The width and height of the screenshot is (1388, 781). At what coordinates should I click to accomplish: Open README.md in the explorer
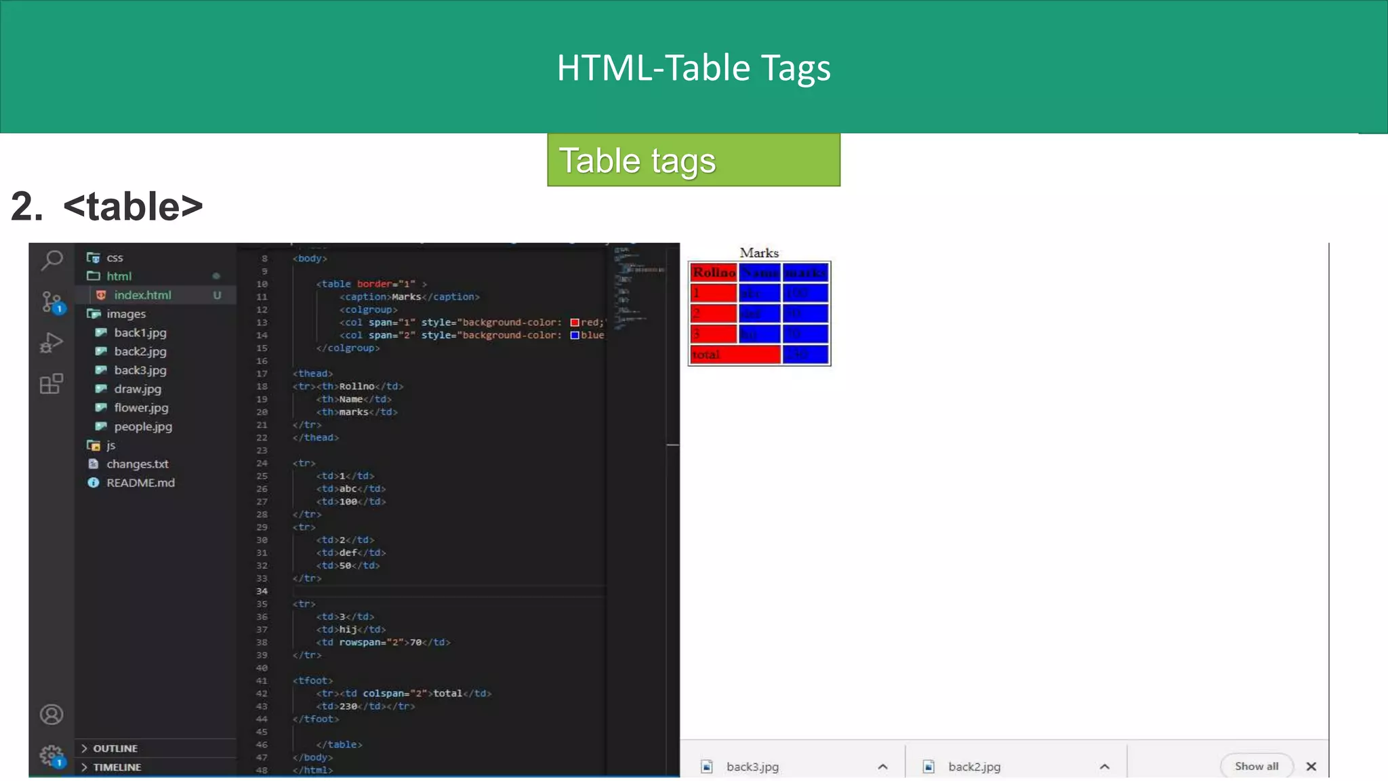pos(140,483)
